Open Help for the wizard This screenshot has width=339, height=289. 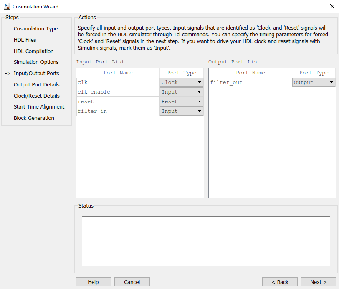(x=93, y=282)
